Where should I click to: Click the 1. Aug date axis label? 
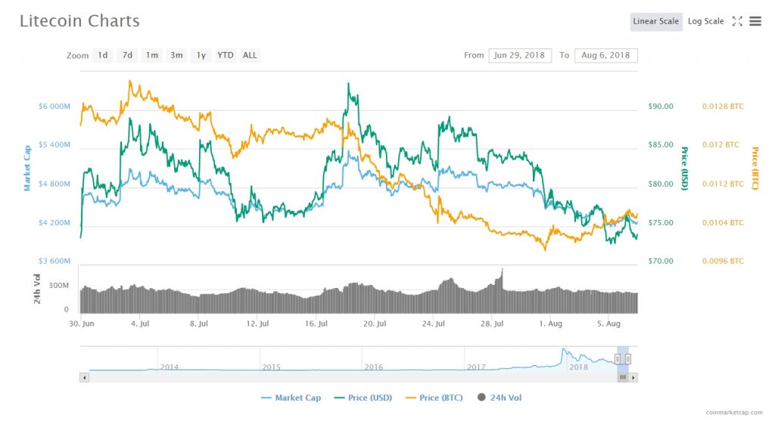point(551,323)
